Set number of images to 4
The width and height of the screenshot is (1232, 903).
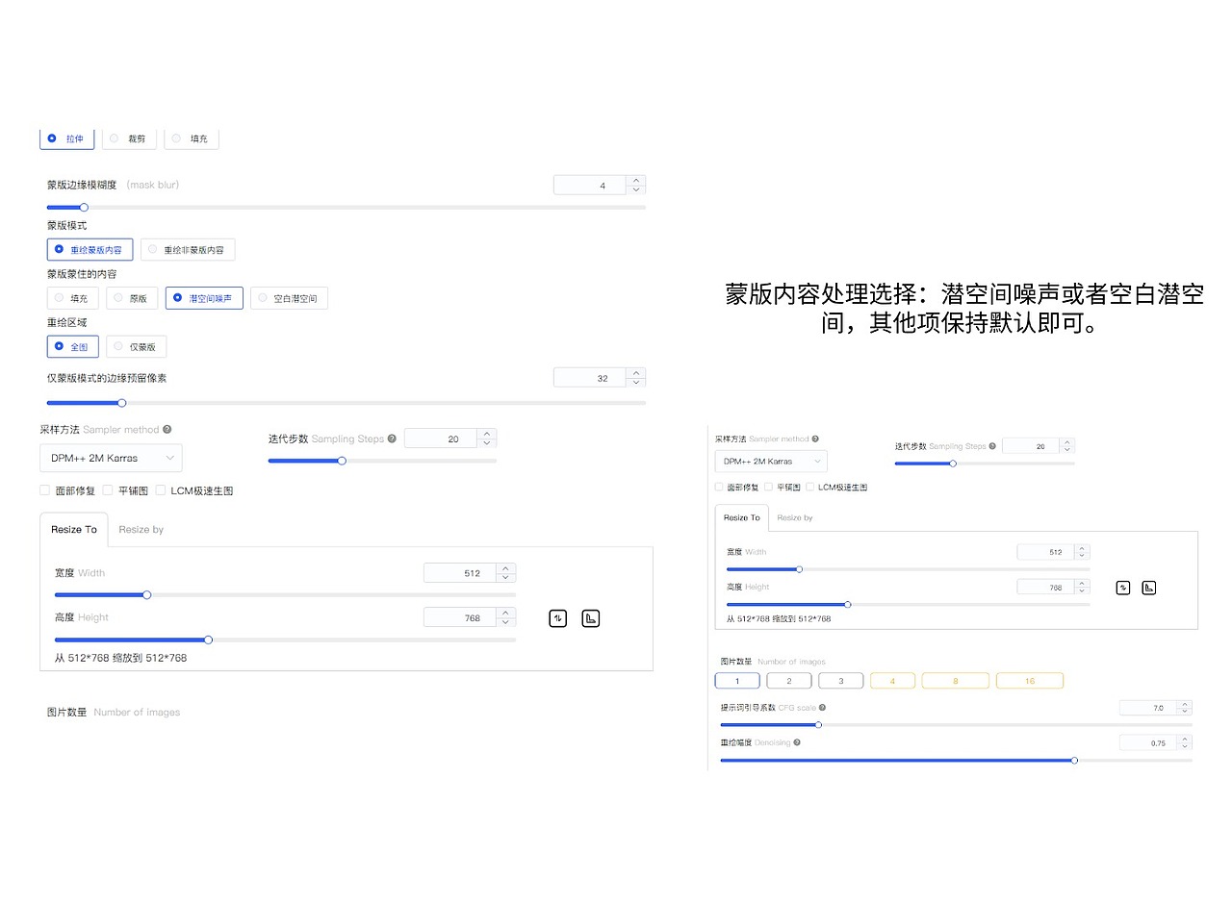point(892,681)
